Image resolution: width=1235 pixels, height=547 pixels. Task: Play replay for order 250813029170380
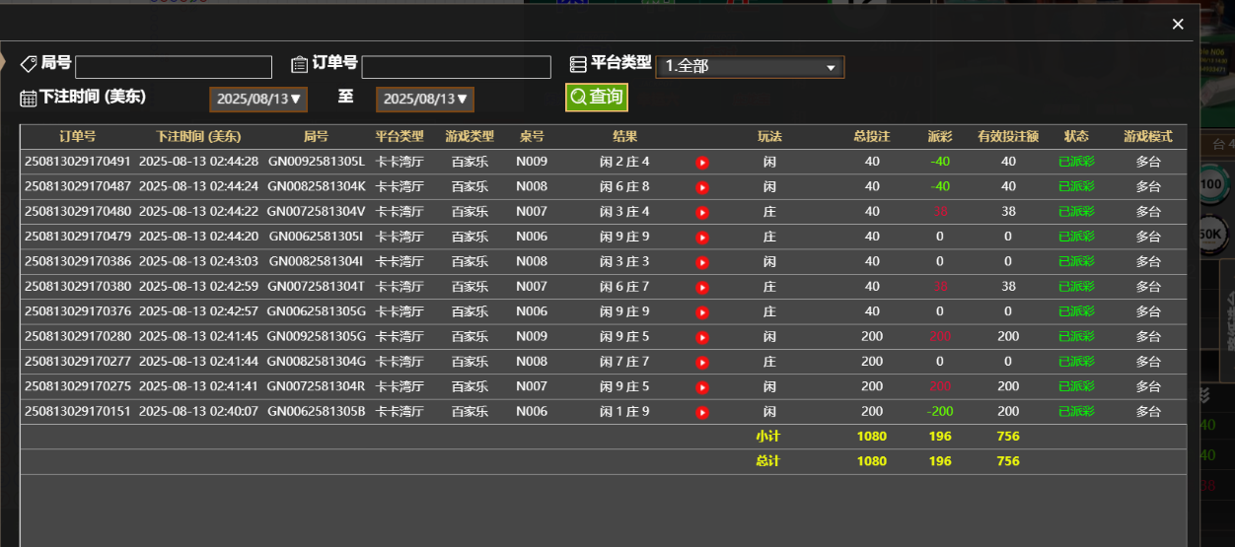[x=702, y=288]
